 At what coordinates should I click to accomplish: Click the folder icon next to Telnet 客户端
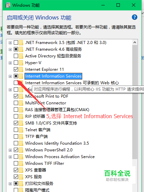(21, 130)
